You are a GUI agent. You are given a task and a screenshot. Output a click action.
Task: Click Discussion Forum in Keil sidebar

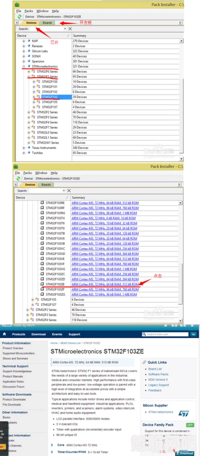[x=13, y=387]
